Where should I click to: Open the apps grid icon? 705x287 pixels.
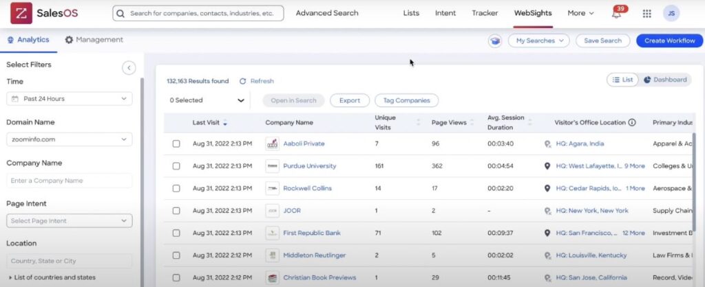tap(646, 14)
